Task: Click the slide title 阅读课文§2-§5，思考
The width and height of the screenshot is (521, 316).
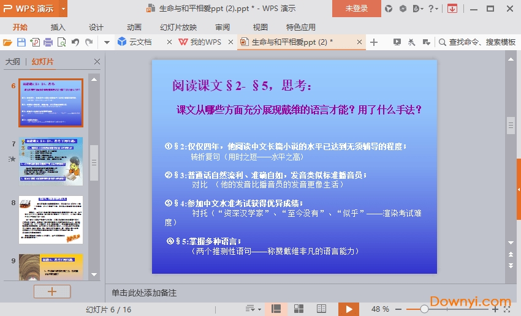Action: (x=242, y=86)
